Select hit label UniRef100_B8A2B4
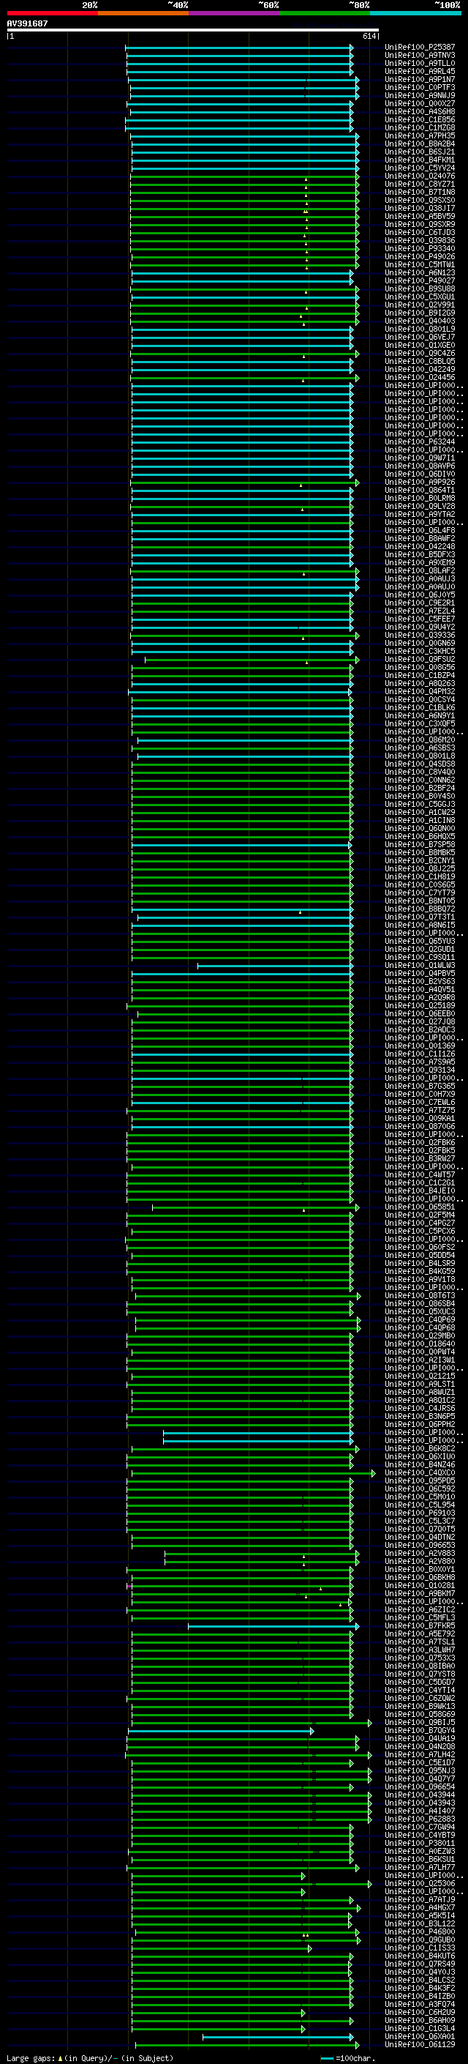The image size is (468, 2064). pyautogui.click(x=420, y=144)
